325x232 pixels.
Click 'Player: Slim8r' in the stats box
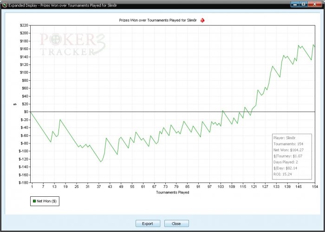[x=284, y=138]
